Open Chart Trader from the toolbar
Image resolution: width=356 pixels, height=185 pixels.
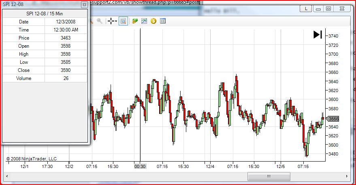click(x=135, y=21)
